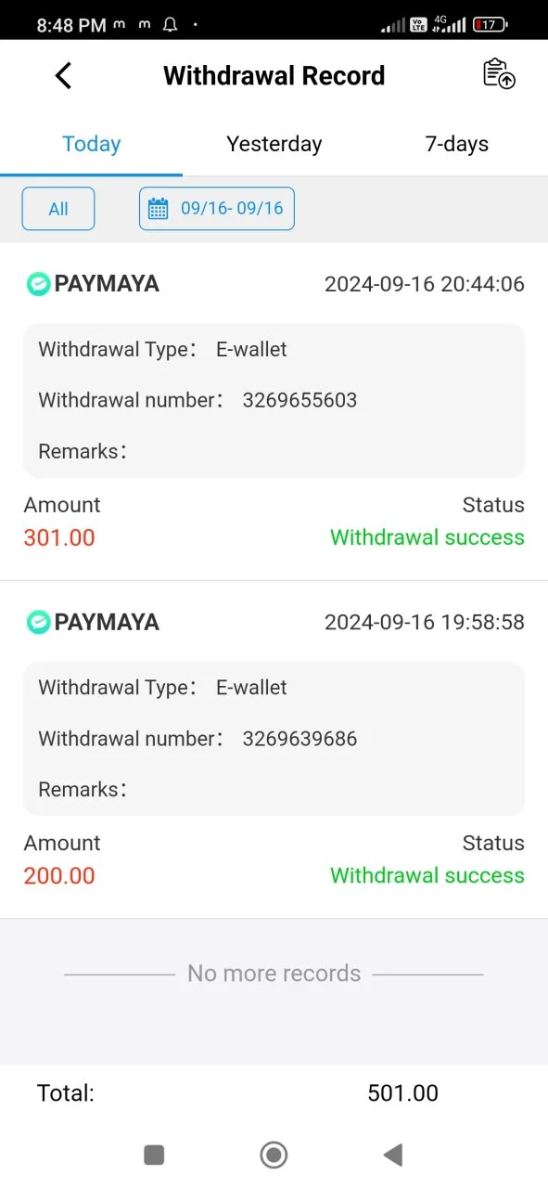The height and width of the screenshot is (1188, 548).
Task: Tap the Android recent apps square icon
Action: [154, 1155]
